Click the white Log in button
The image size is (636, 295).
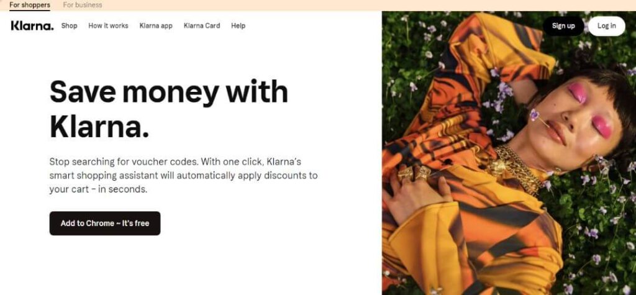tap(606, 26)
